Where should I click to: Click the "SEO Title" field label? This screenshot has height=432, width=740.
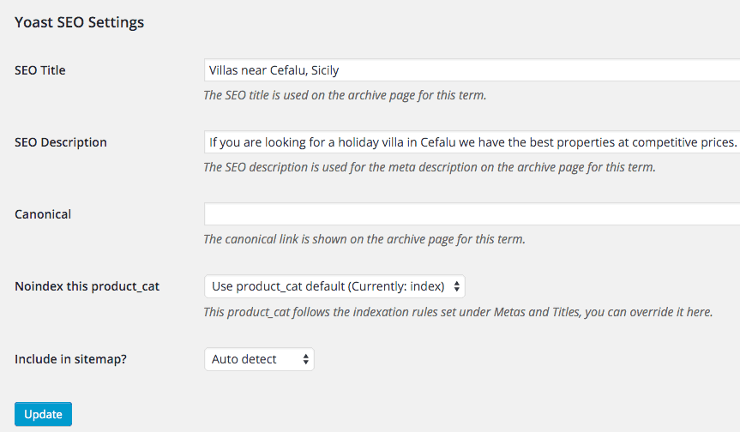click(x=40, y=70)
